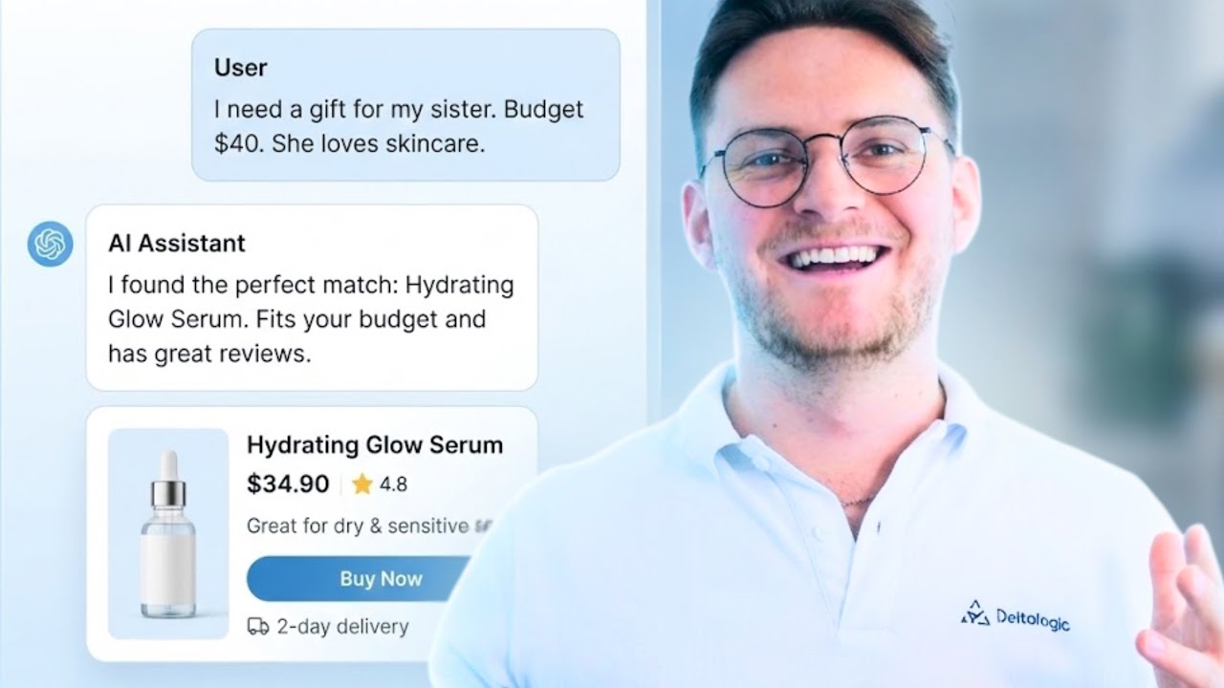Click the Great for dry & sensitive description
The image size is (1224, 688).
tap(368, 526)
